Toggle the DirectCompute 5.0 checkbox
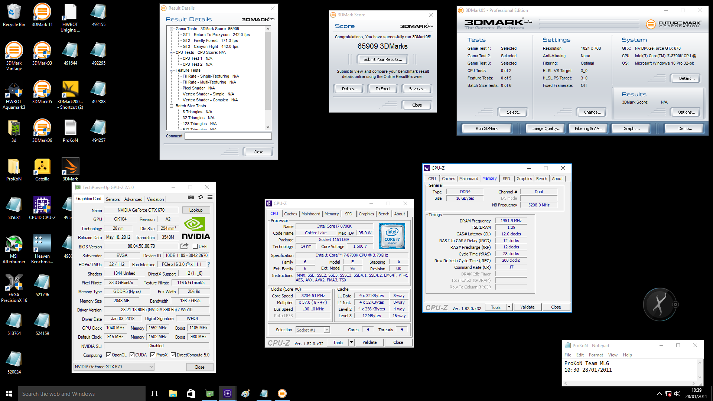Screen dimensions: 713x401 [x=173, y=355]
